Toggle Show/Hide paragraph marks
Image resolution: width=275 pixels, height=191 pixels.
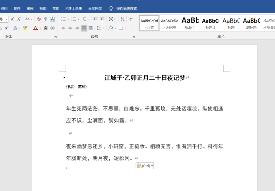click(131, 19)
